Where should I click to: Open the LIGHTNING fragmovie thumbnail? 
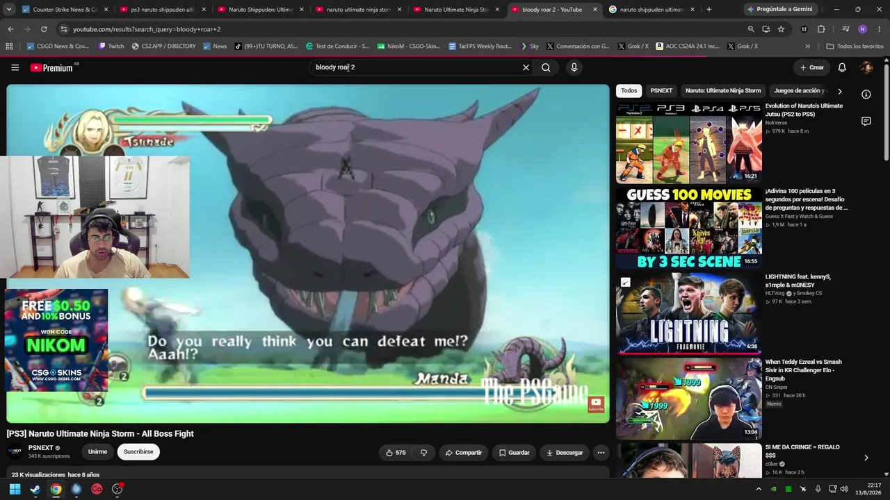click(689, 313)
